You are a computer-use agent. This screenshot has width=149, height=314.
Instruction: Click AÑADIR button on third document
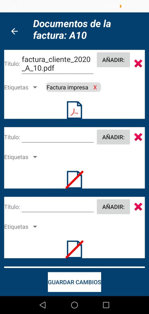pyautogui.click(x=113, y=207)
